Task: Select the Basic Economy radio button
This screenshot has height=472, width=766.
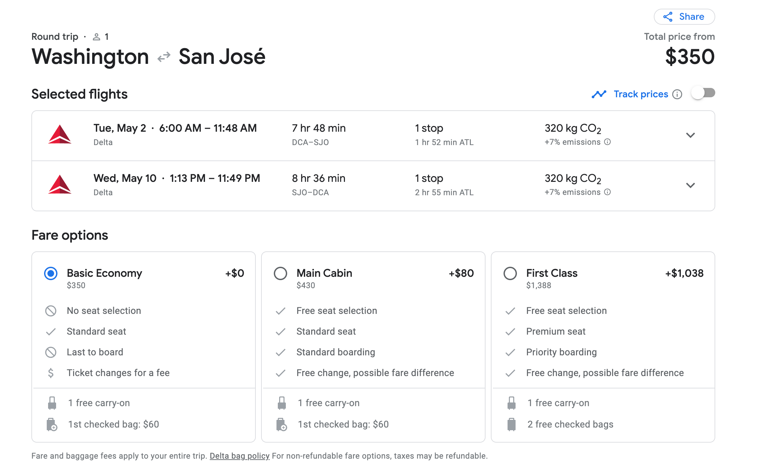Action: point(51,273)
